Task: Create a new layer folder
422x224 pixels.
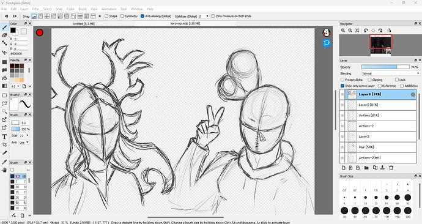Action: (366, 168)
